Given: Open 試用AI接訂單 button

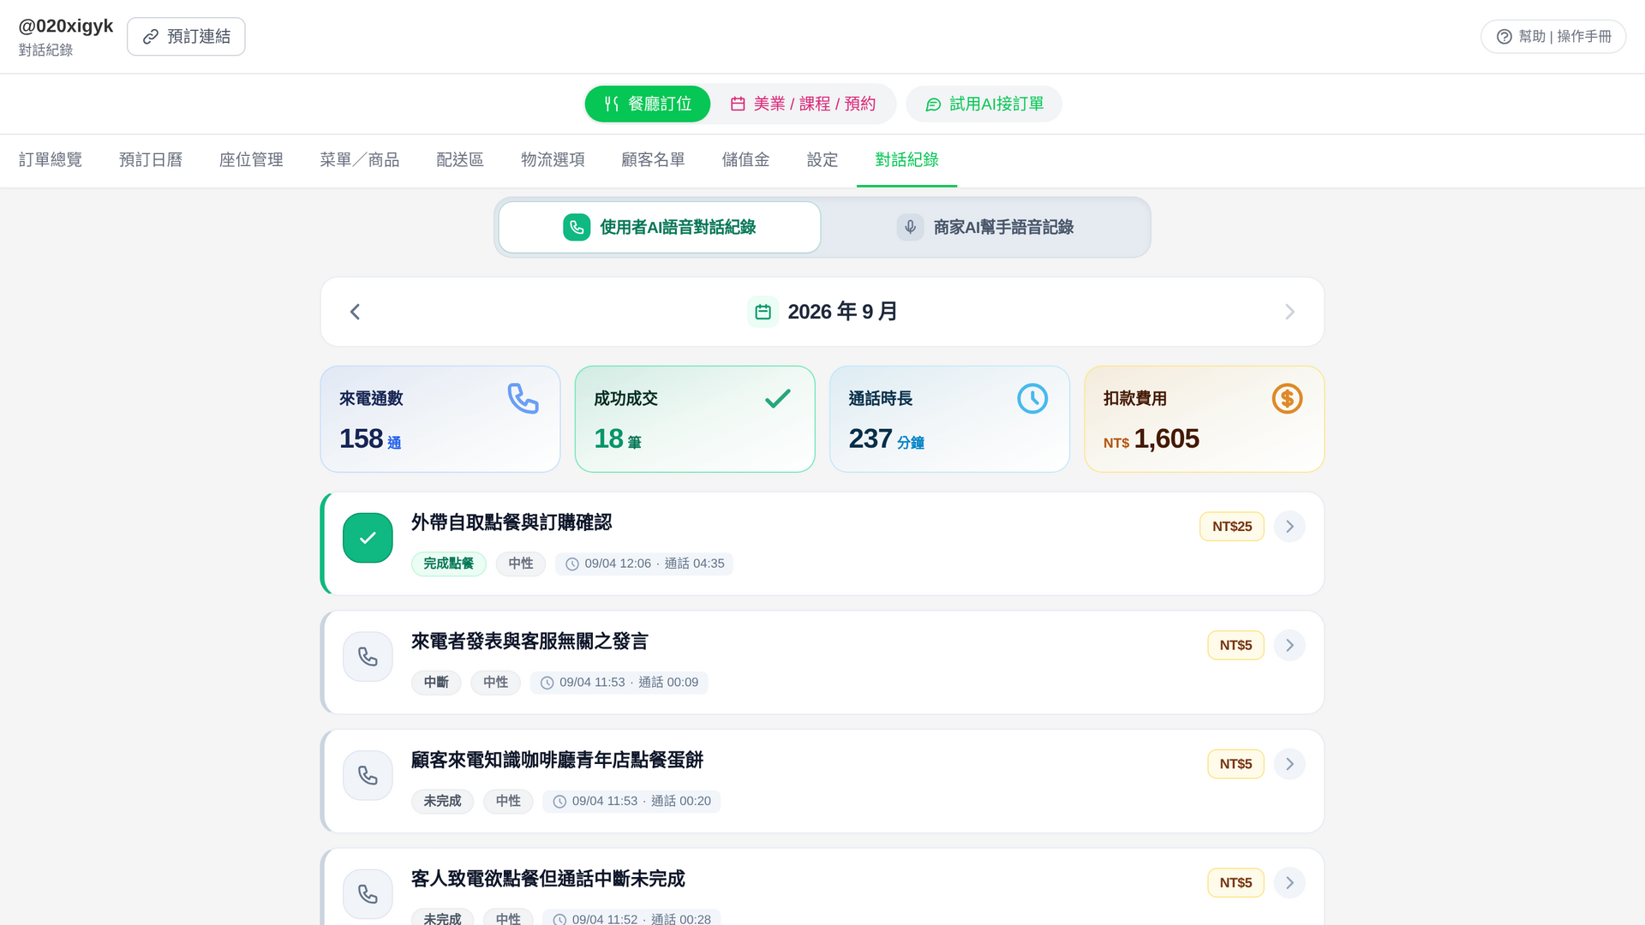Looking at the screenshot, I should [984, 104].
